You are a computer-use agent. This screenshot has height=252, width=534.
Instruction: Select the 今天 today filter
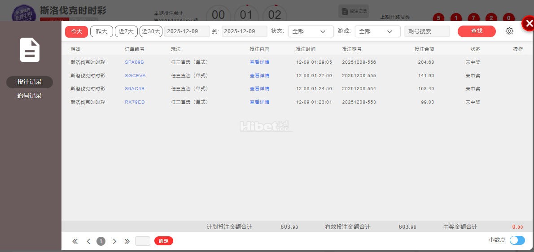(x=76, y=31)
